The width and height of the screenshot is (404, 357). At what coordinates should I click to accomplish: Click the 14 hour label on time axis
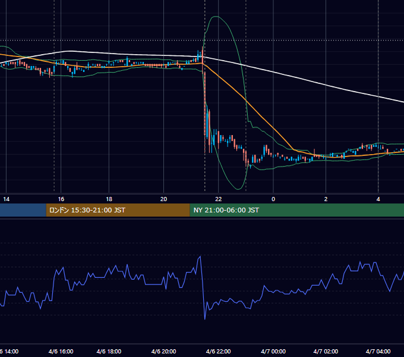click(x=6, y=199)
